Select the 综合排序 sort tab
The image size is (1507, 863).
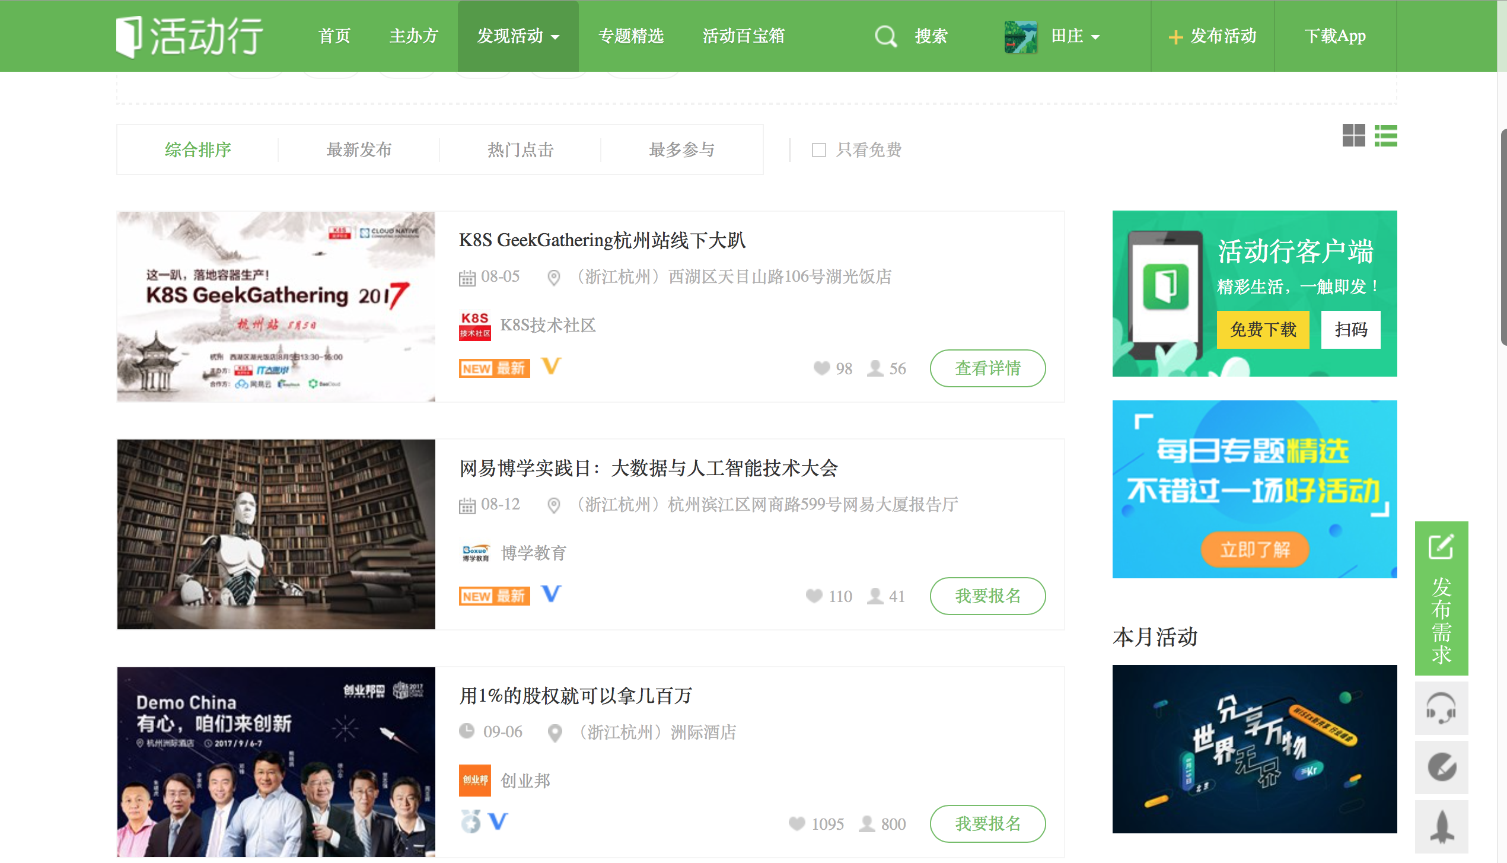[x=197, y=149]
